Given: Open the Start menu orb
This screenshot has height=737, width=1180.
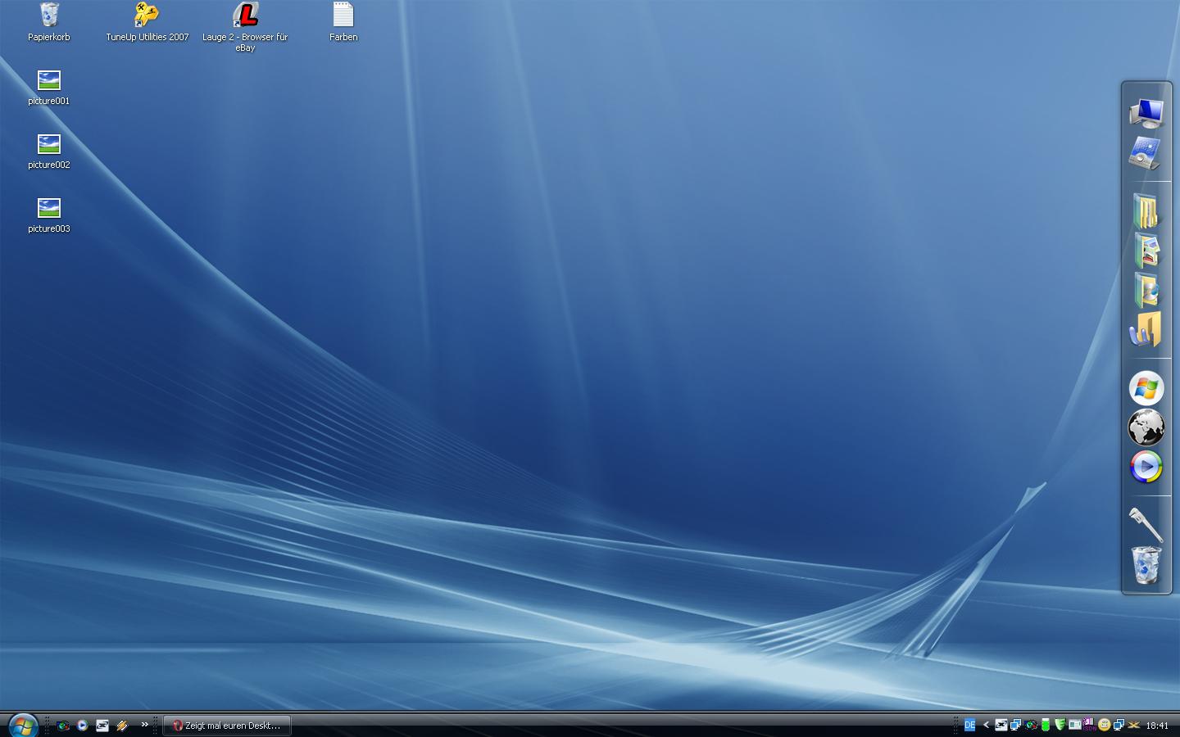Looking at the screenshot, I should pyautogui.click(x=22, y=725).
